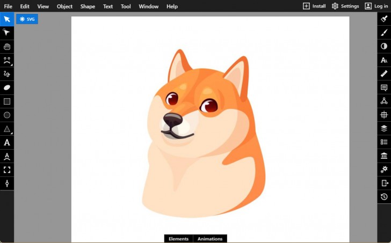Select the Blob filled ellipse tool
The height and width of the screenshot is (243, 391).
point(7,87)
